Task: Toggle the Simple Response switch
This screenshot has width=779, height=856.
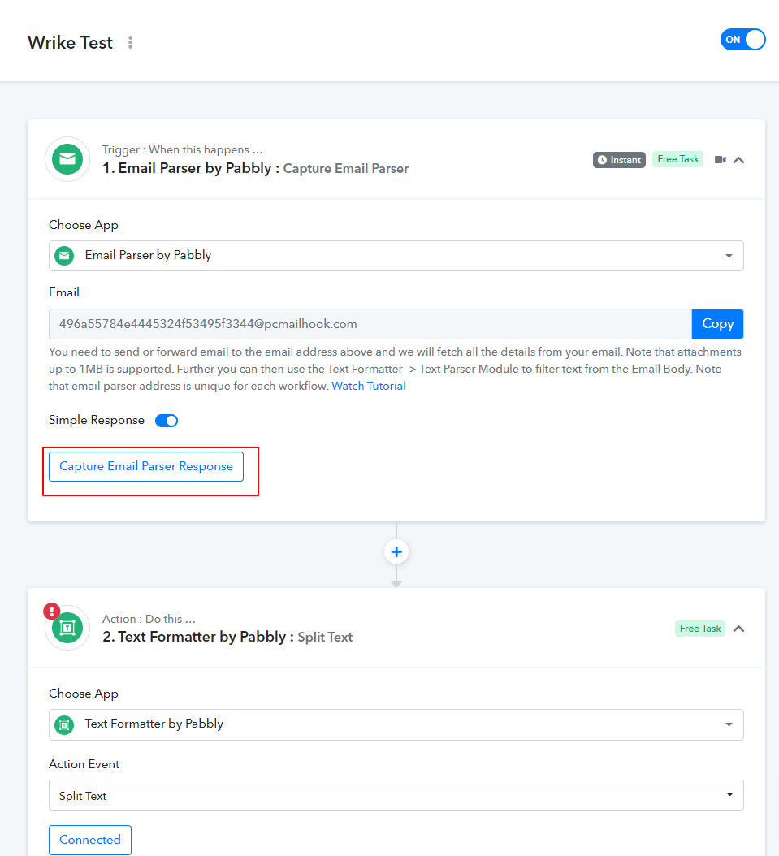Action: coord(167,421)
